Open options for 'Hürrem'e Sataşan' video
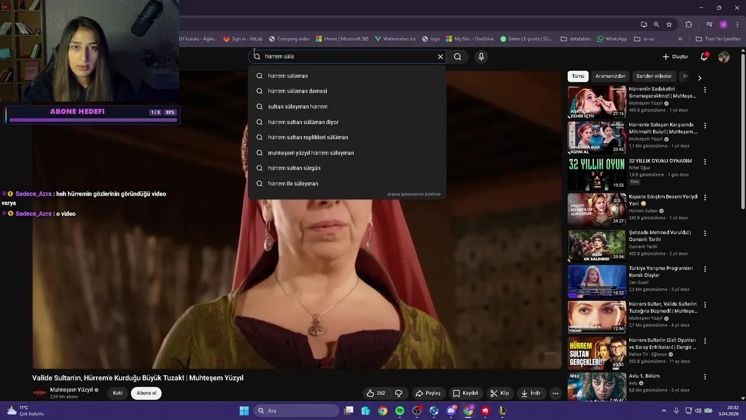The width and height of the screenshot is (746, 420). click(x=705, y=125)
